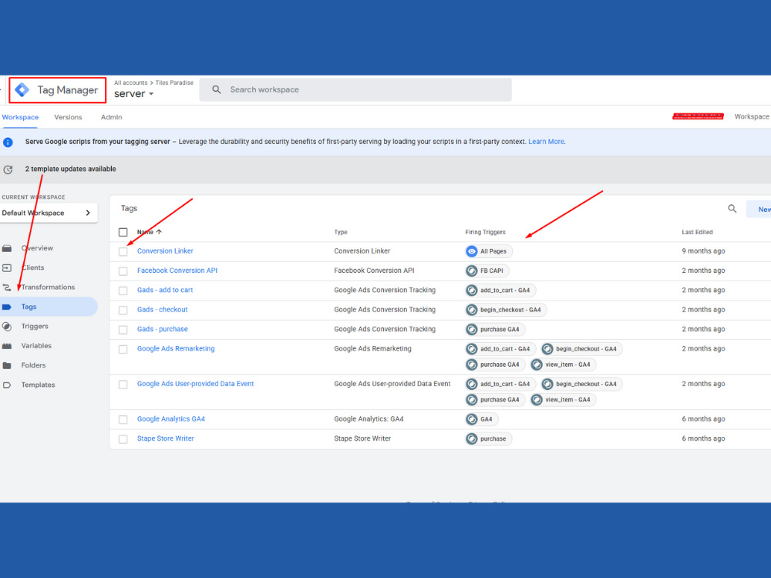This screenshot has height=578, width=771.
Task: Click the New tag button
Action: coord(759,210)
